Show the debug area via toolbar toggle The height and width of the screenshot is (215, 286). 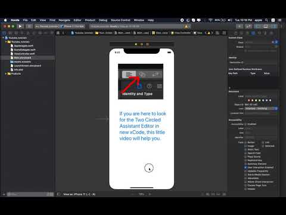pos(266,26)
